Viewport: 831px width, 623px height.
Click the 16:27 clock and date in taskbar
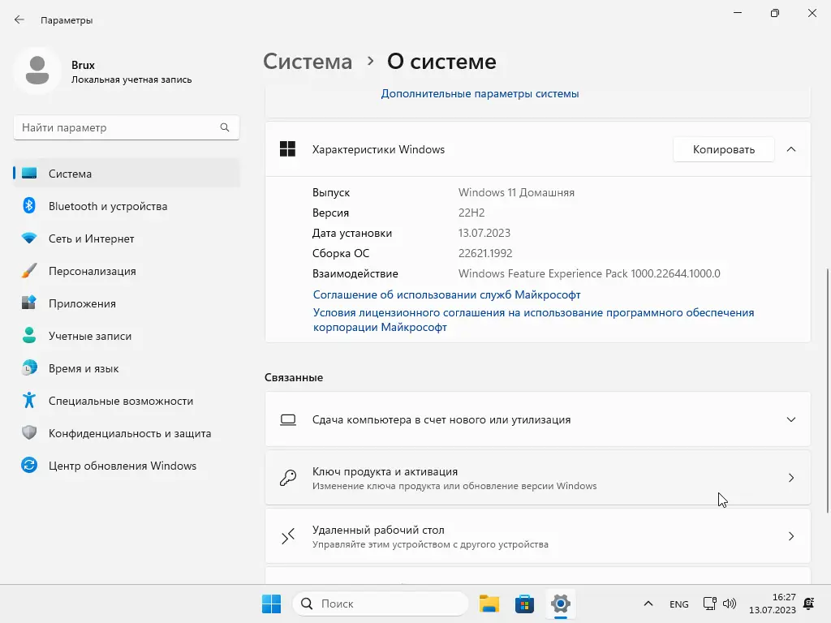pos(773,604)
